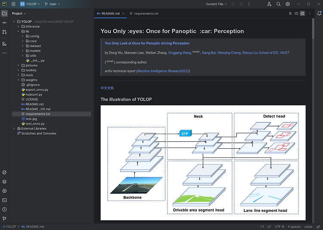Viewport: 323px width, 230px height.
Task: Expand the config folder
Action: click(23, 36)
